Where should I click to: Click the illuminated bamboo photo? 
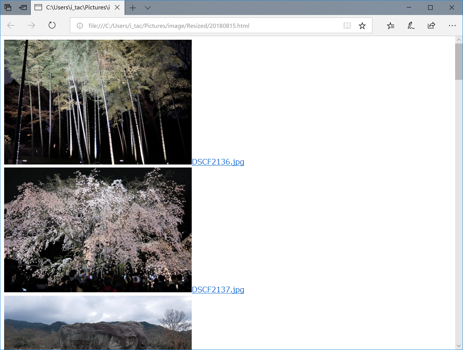point(98,102)
